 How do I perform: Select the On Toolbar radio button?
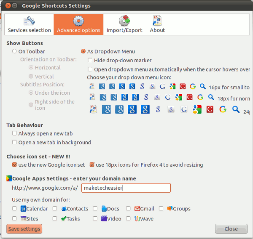14,51
